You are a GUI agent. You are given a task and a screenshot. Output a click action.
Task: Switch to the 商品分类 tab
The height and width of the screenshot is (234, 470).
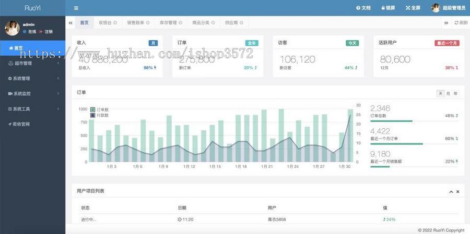tap(201, 23)
